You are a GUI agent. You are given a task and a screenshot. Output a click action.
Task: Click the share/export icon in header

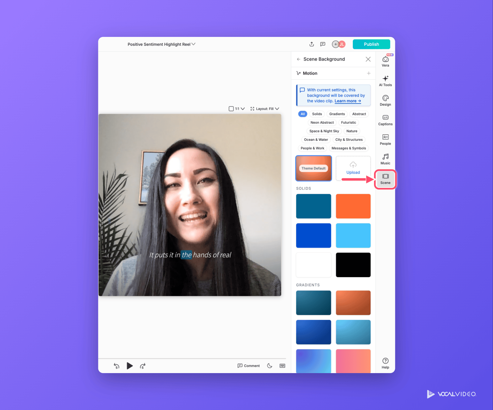pos(312,44)
